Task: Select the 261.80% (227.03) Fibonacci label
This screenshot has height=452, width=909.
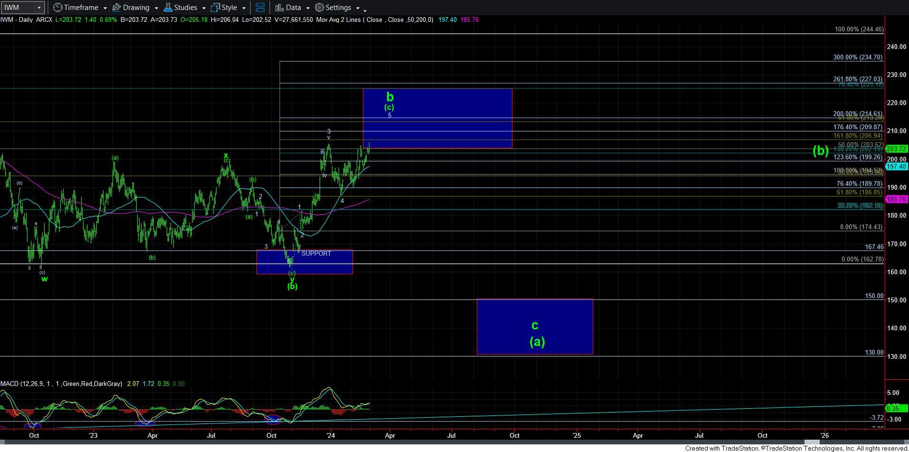Action: pyautogui.click(x=858, y=79)
